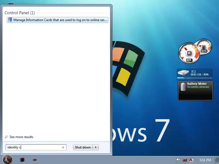This screenshot has width=219, height=164.
Task: Open Manage Information Cards search result
Action: 57,20
